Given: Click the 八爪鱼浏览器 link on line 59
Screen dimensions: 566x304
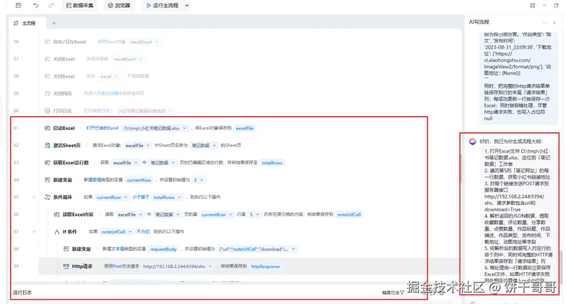Looking at the screenshot, I should 106,94.
